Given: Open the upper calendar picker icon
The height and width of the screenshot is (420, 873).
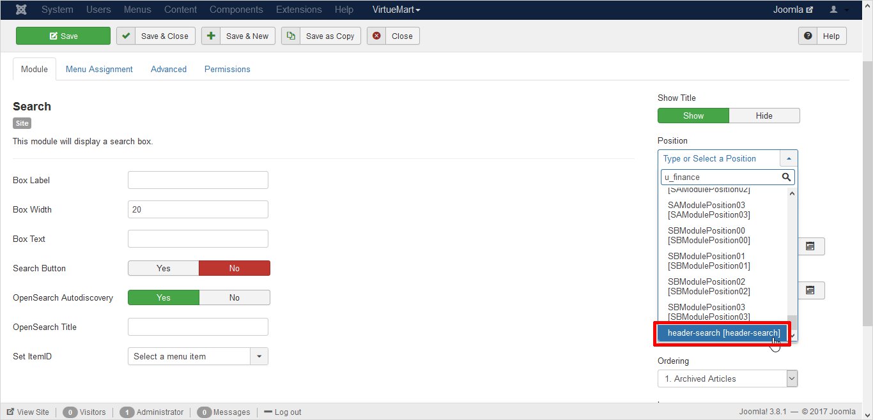Looking at the screenshot, I should [x=810, y=246].
